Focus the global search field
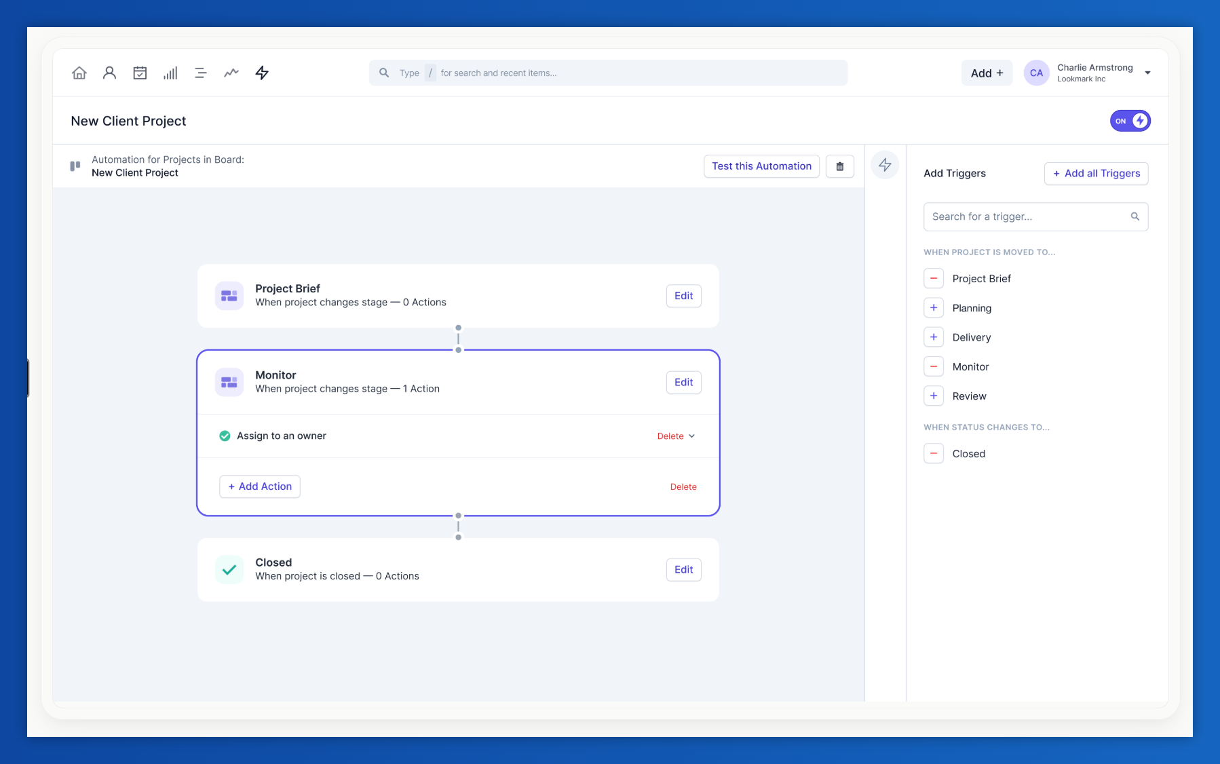Screen dimensions: 1220x764 tap(608, 73)
